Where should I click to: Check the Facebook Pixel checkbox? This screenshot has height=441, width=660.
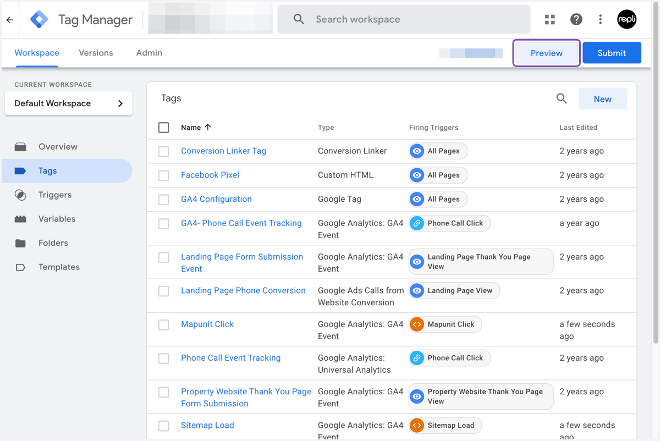(x=164, y=175)
